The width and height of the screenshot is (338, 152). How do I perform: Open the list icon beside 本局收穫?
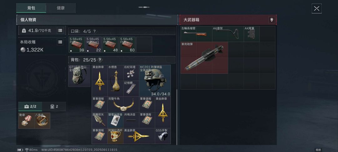[x=60, y=42]
